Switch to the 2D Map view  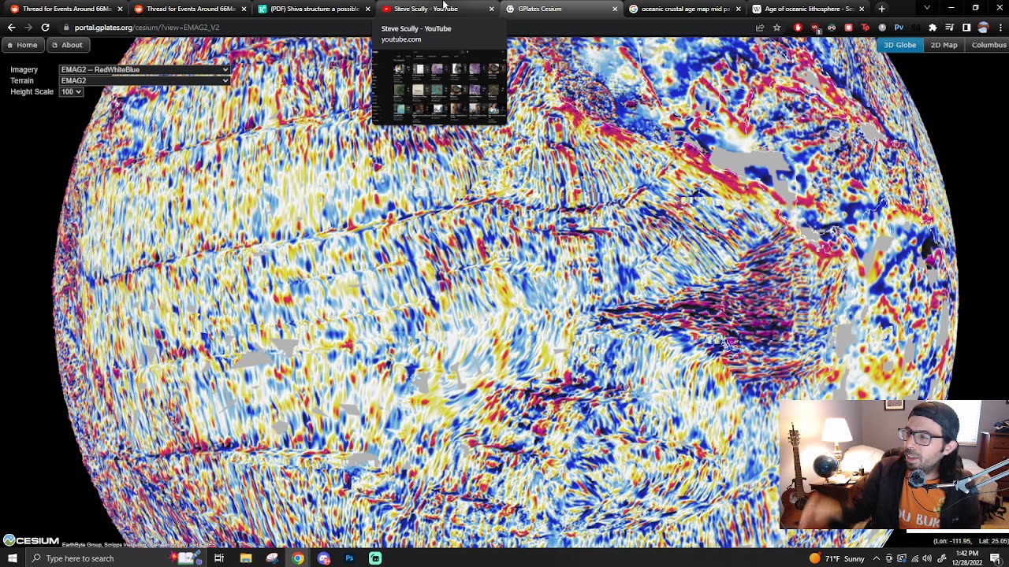click(944, 45)
